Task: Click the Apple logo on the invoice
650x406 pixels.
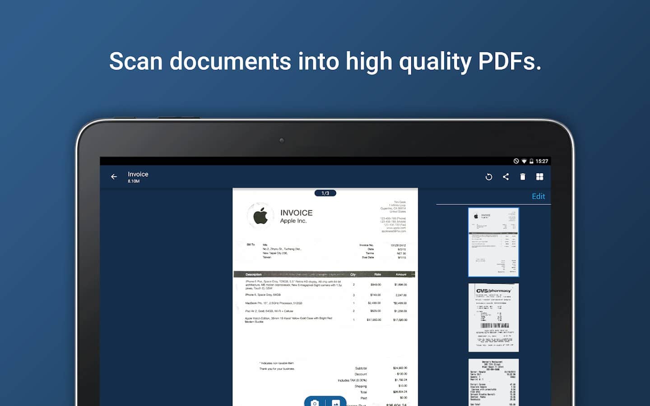Action: [260, 216]
